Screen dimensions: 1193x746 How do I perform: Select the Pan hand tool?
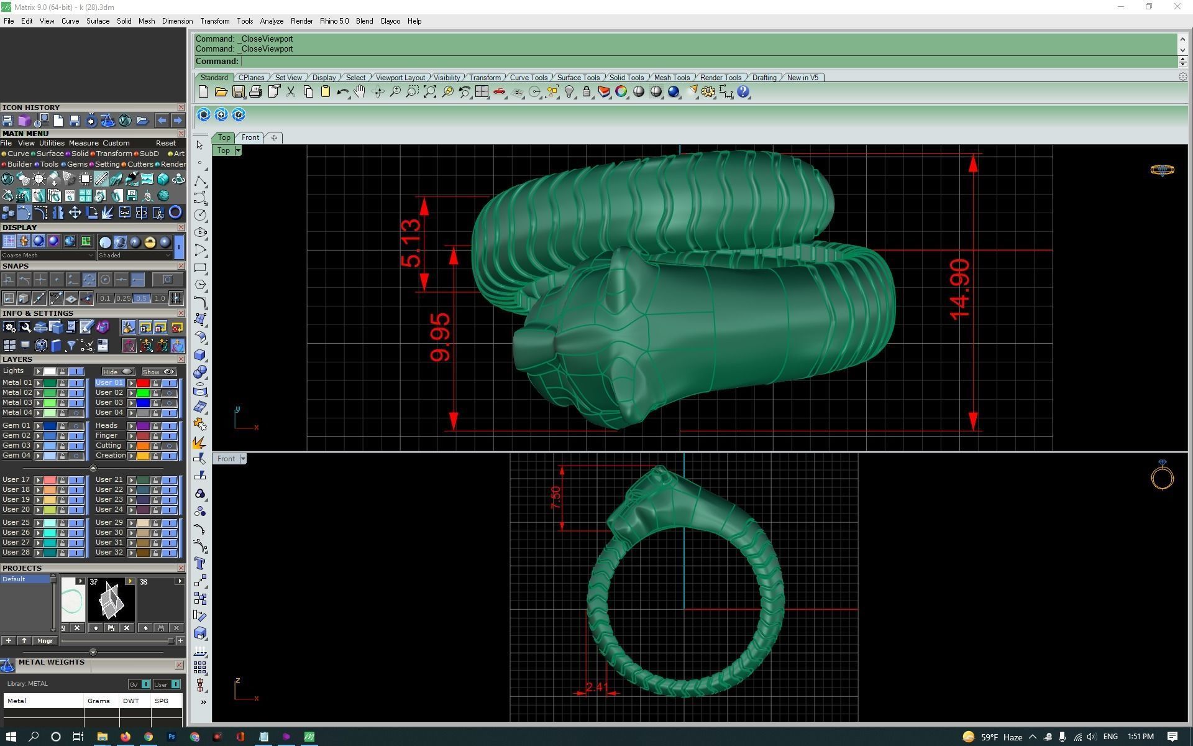(x=360, y=92)
